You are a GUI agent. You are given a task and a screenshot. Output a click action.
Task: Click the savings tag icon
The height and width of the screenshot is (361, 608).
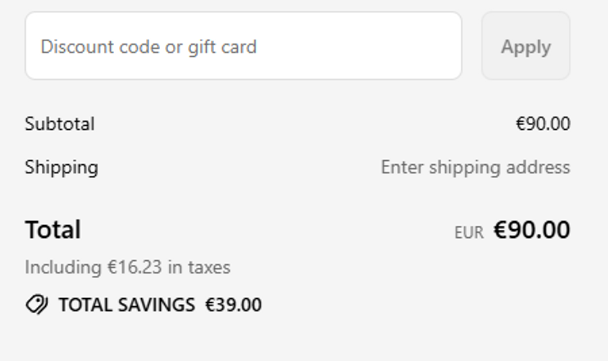(36, 305)
